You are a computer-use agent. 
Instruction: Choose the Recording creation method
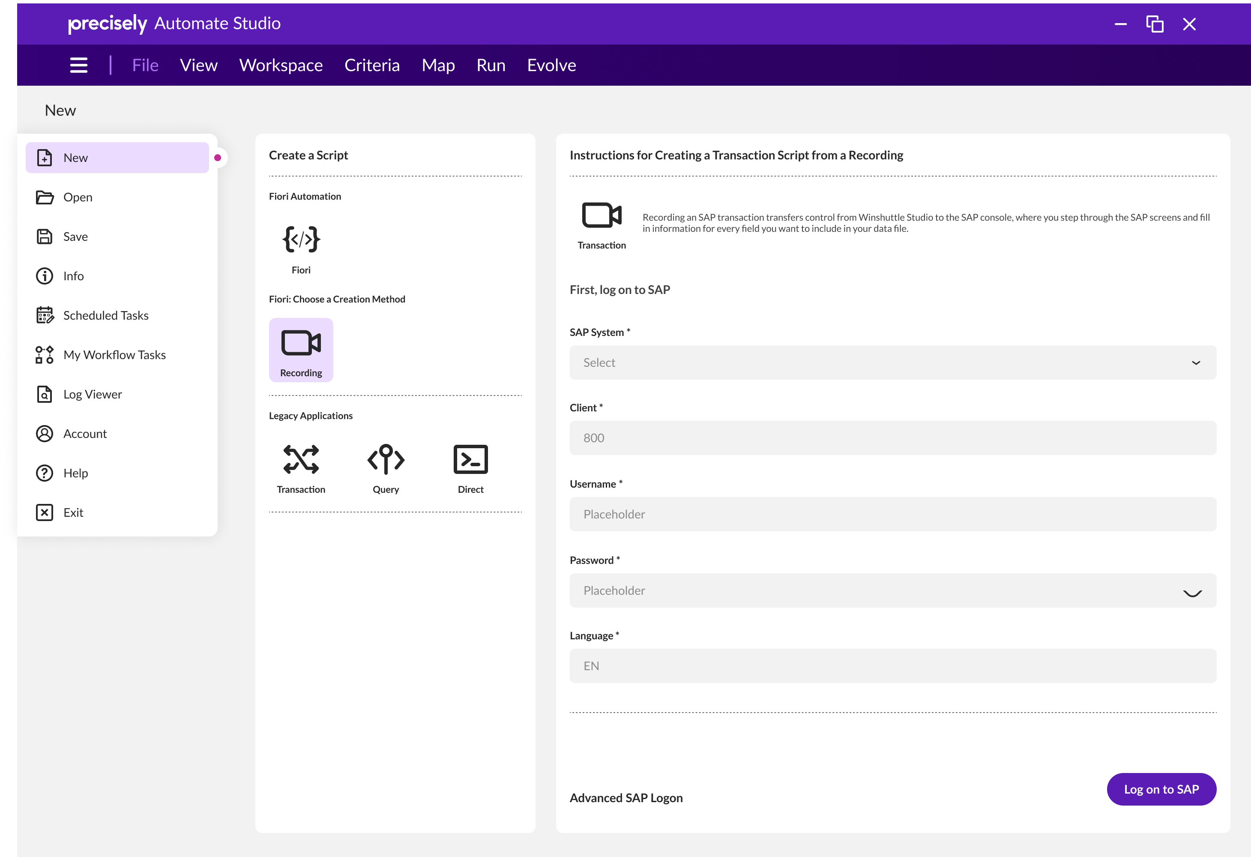(301, 350)
